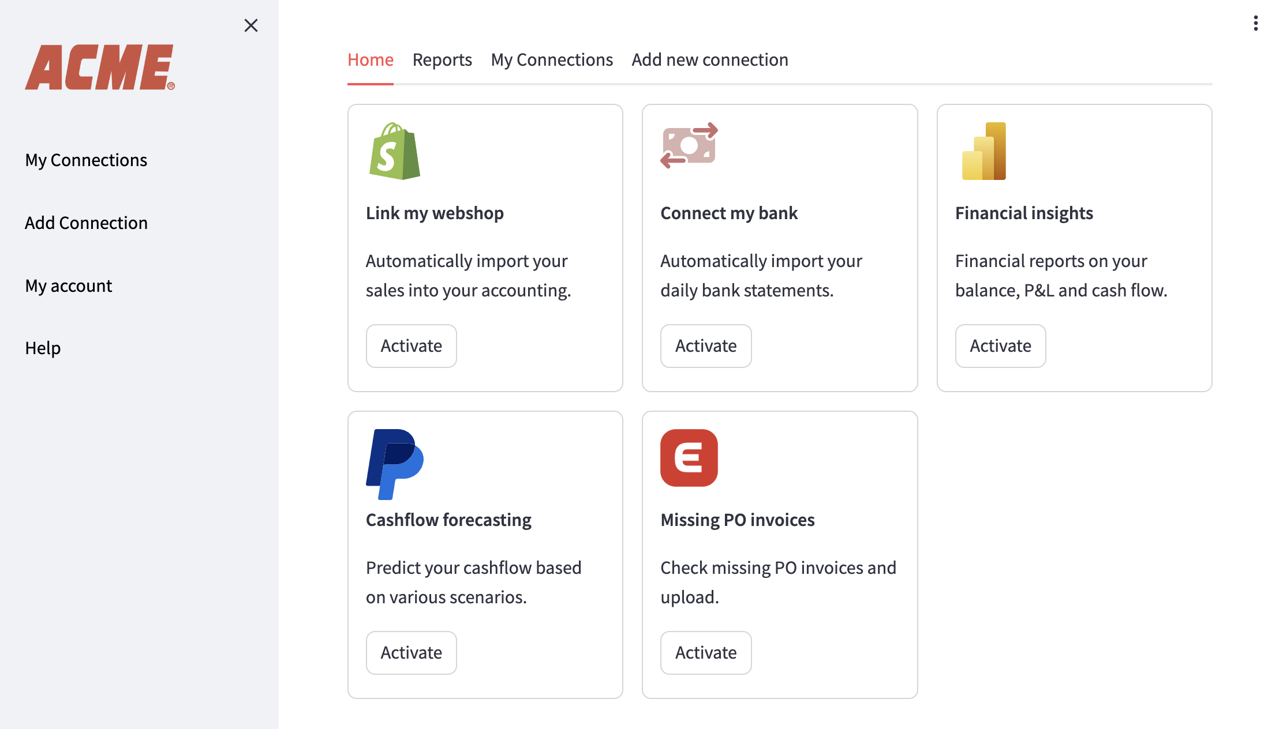Activate the Cashflow forecasting card
The height and width of the screenshot is (729, 1279).
pos(412,653)
